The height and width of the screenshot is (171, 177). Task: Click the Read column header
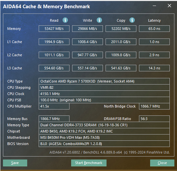[x=54, y=20]
